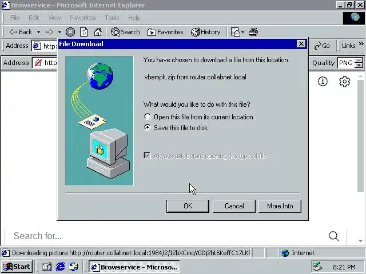Click the scrollbar down arrow
The height and width of the screenshot is (274, 366).
(x=361, y=241)
